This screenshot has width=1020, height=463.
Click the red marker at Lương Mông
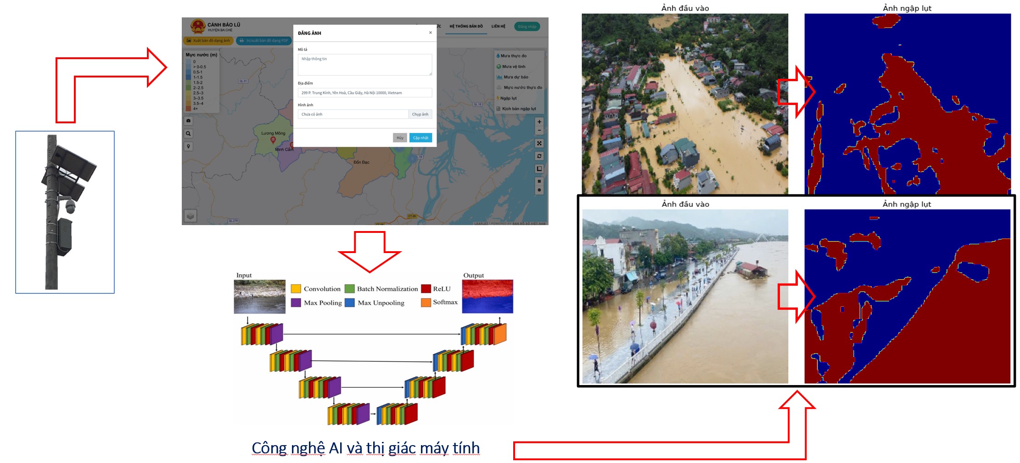(x=273, y=140)
